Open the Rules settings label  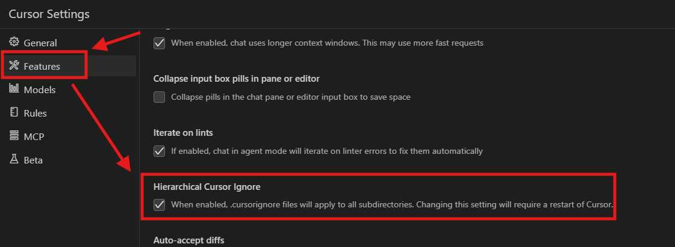point(35,113)
